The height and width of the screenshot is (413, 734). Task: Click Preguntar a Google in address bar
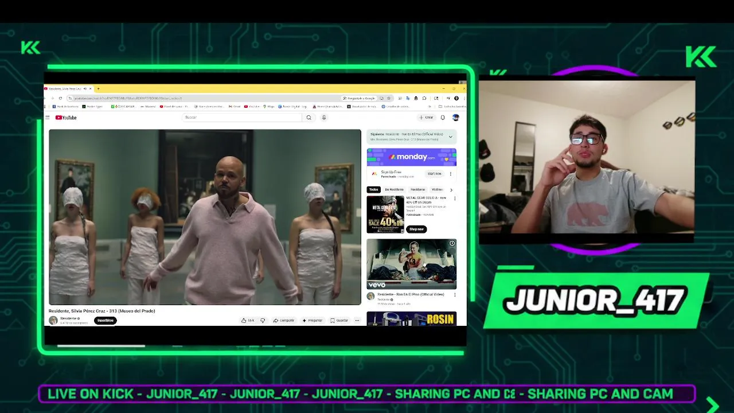(x=359, y=98)
